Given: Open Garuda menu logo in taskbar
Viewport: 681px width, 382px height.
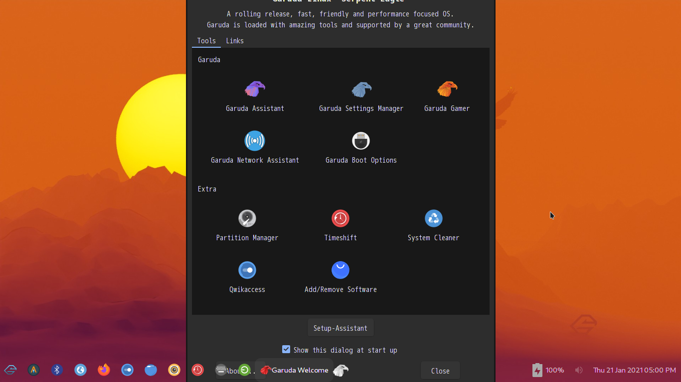Looking at the screenshot, I should (10, 370).
